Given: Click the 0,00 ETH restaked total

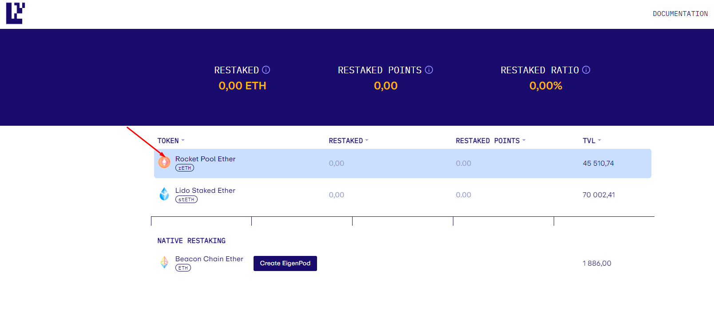Looking at the screenshot, I should click(x=242, y=86).
